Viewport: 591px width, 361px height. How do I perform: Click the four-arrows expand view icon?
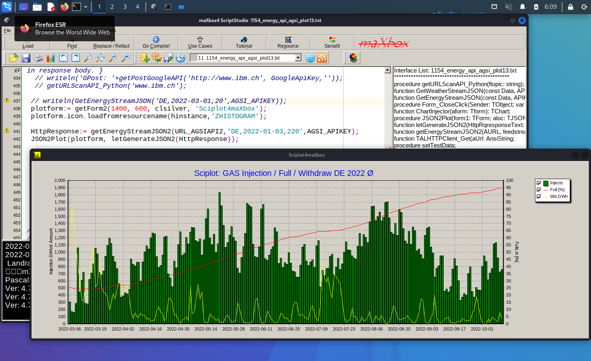coord(101,58)
